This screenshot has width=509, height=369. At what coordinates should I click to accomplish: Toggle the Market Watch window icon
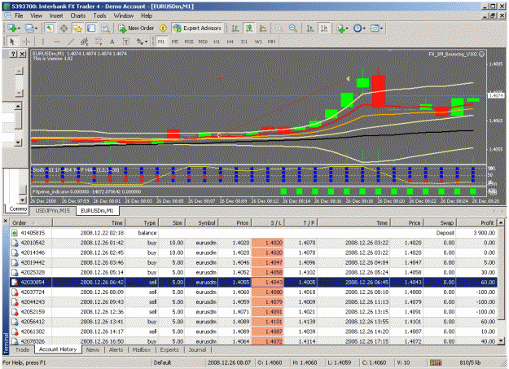[50, 29]
